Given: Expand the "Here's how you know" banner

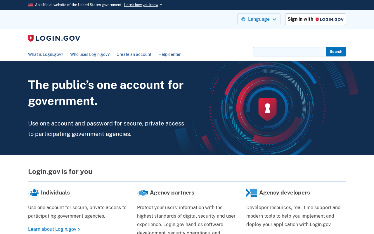Looking at the screenshot, I should [143, 5].
